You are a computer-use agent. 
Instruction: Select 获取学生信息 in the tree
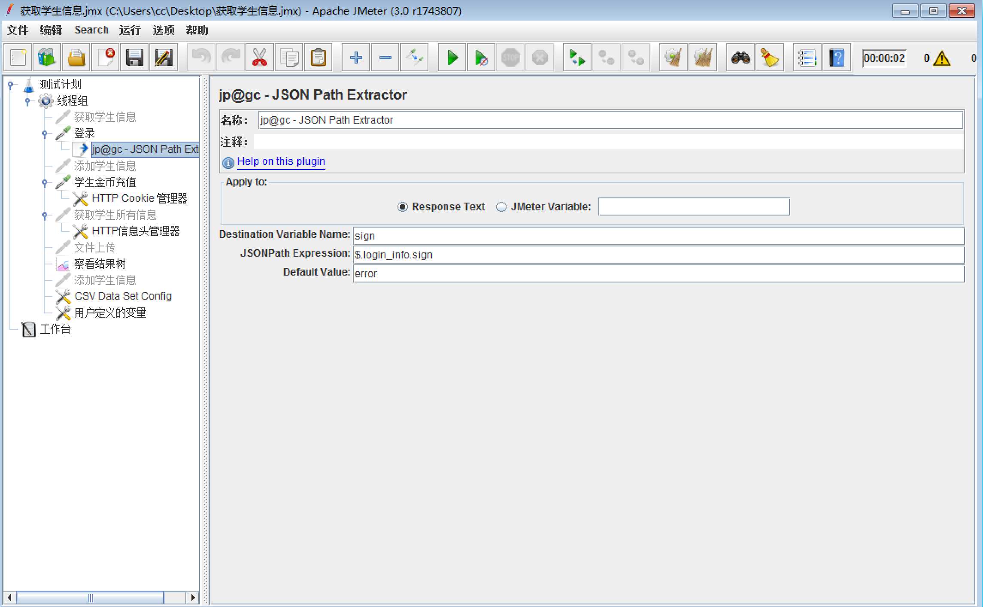point(105,117)
